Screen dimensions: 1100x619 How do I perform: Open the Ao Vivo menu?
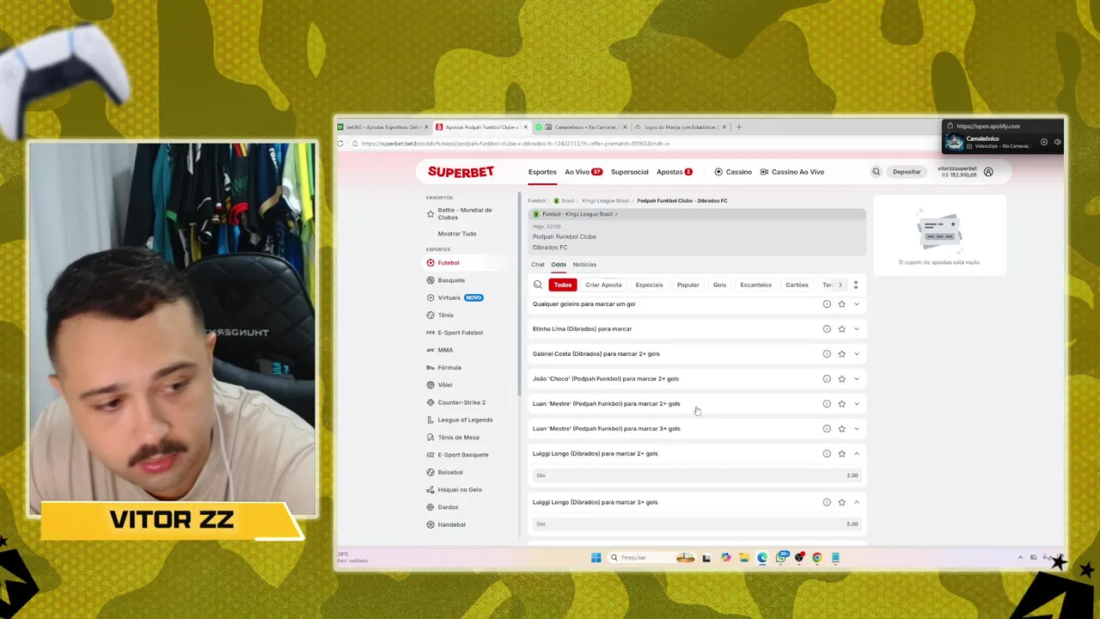(x=584, y=172)
